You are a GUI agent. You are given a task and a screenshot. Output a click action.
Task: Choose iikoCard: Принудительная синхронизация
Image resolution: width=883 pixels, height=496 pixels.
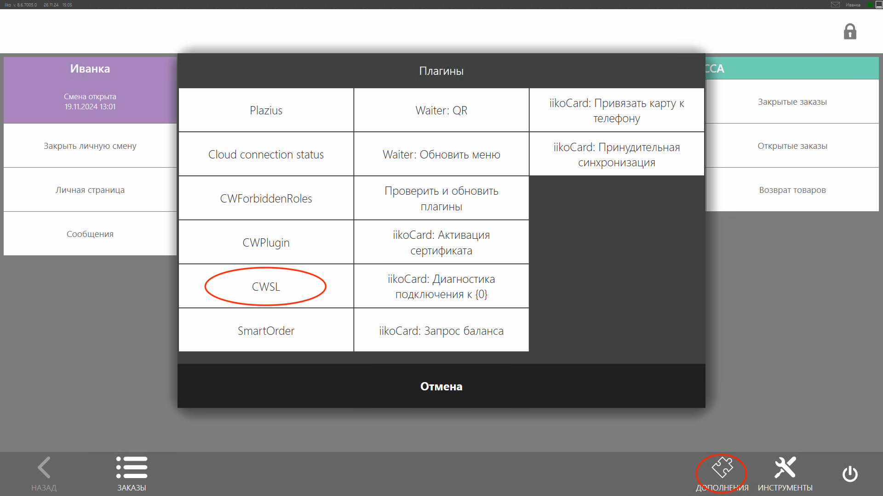point(616,154)
